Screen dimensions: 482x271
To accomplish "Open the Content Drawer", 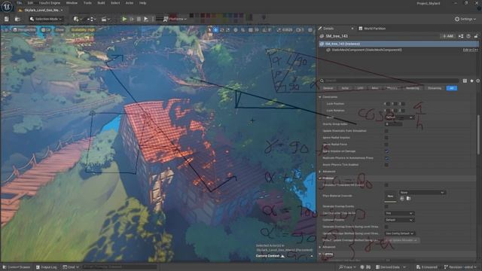I will tap(16, 267).
